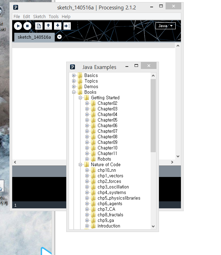Click the Java Examples scrollbar up arrow
This screenshot has height=255, width=221.
[153, 76]
